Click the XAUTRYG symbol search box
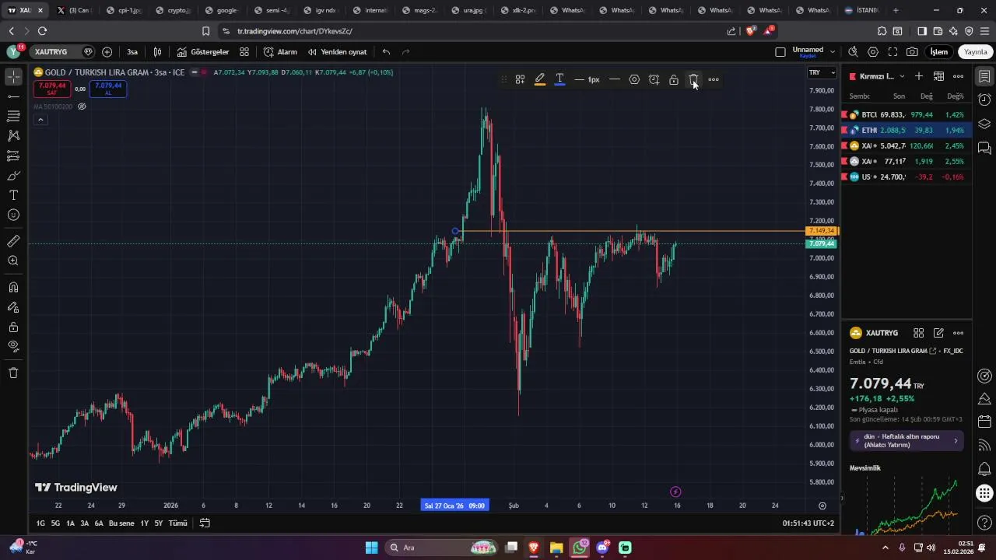This screenshot has height=560, width=996. coord(61,52)
